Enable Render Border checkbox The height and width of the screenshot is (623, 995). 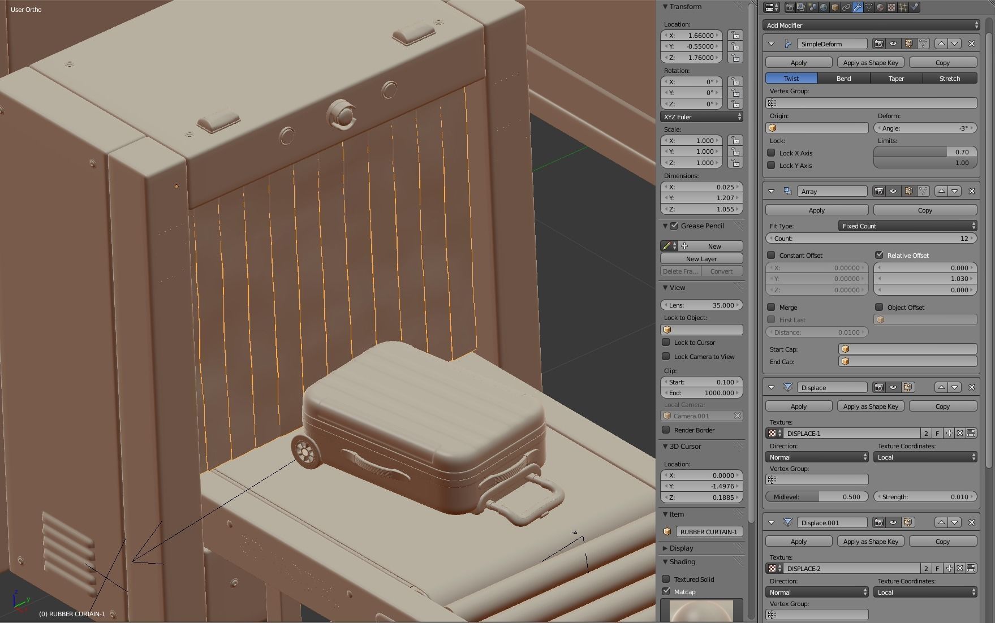point(666,430)
